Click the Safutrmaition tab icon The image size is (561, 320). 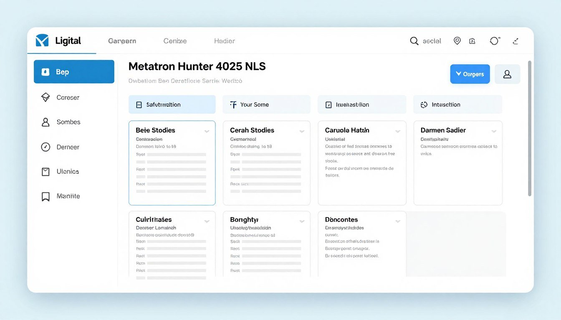(139, 105)
